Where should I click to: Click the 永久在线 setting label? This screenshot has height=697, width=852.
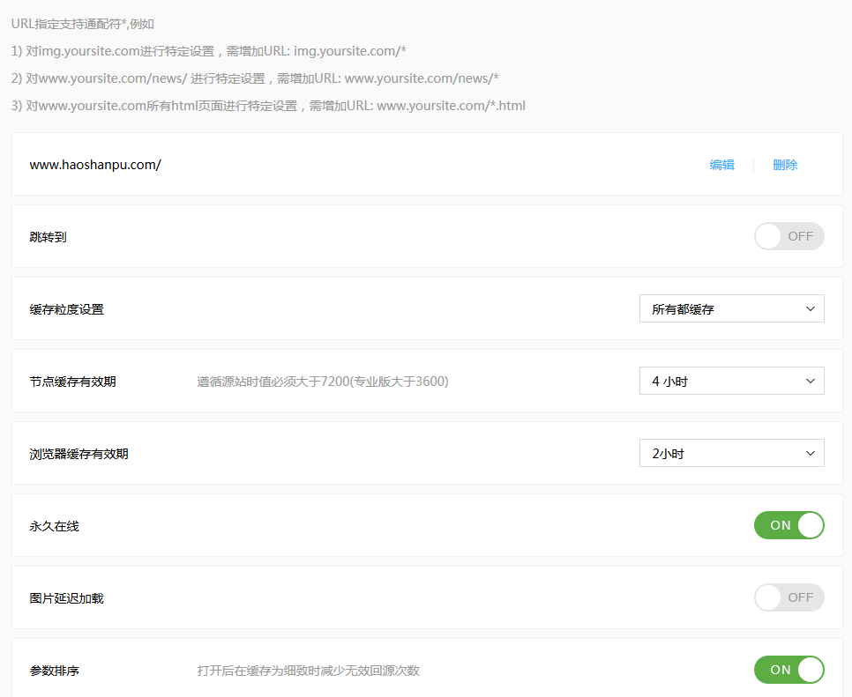(x=55, y=526)
